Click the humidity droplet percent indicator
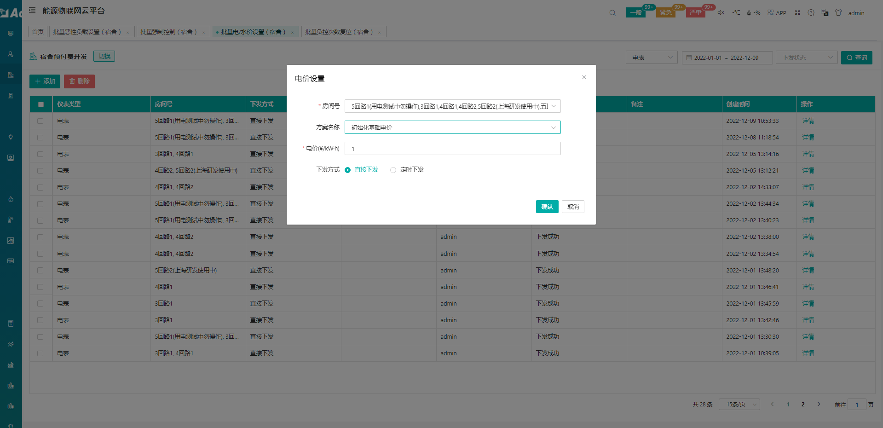This screenshot has height=428, width=883. pyautogui.click(x=753, y=13)
